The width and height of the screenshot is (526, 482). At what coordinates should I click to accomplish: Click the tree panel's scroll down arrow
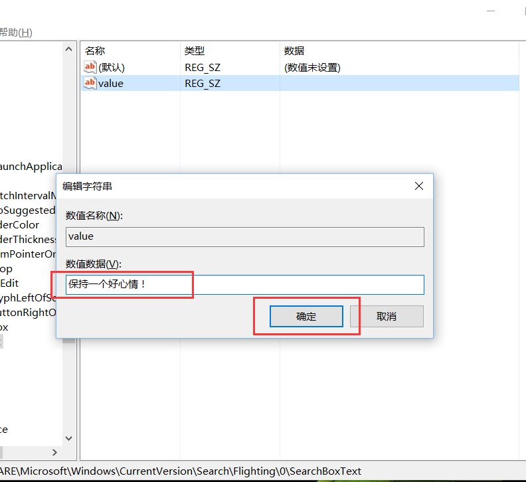coord(70,438)
